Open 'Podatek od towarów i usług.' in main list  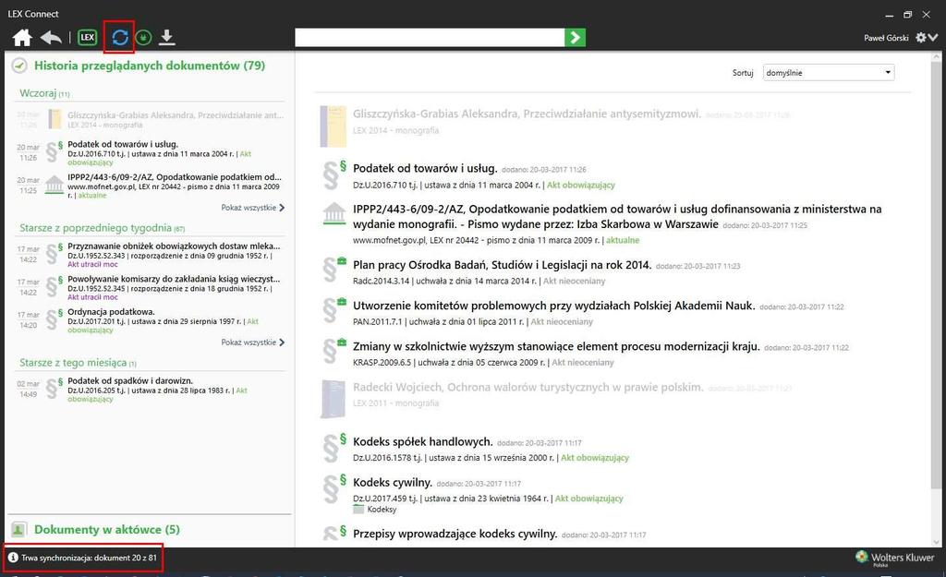[425, 168]
